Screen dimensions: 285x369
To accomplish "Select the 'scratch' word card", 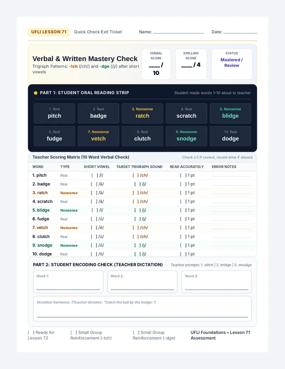I will [x=186, y=113].
